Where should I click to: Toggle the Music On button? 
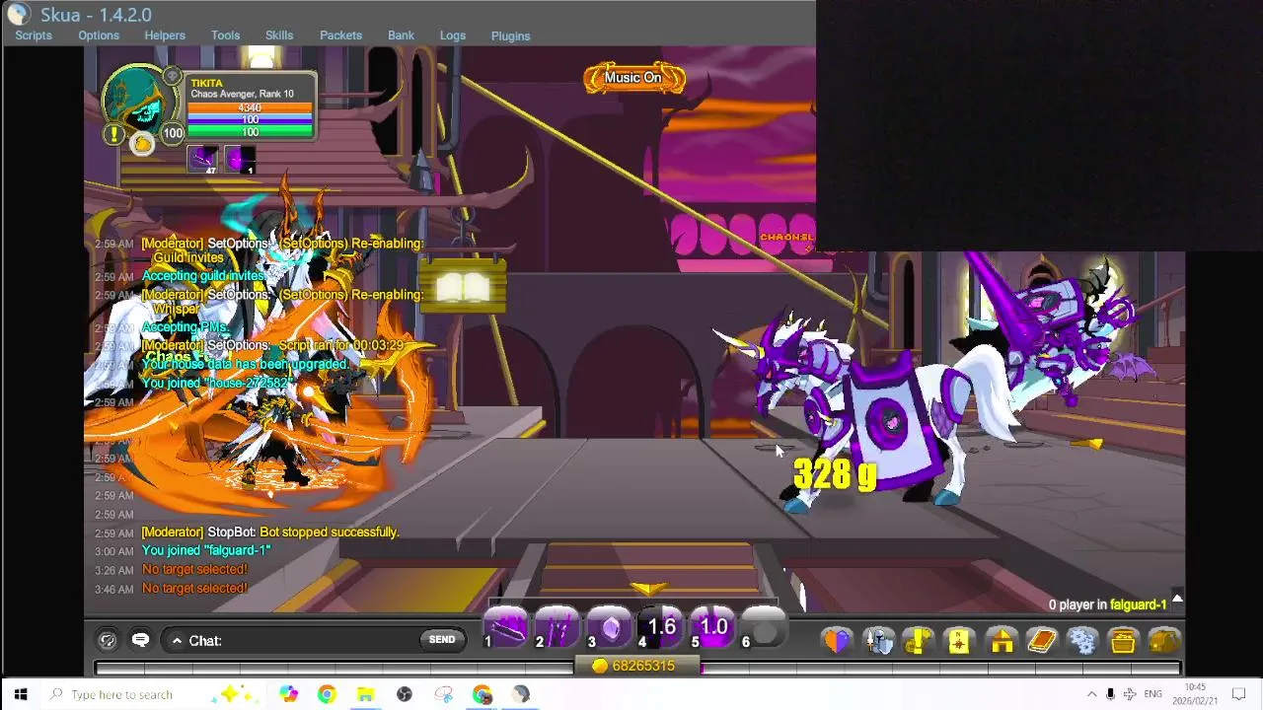pyautogui.click(x=633, y=78)
